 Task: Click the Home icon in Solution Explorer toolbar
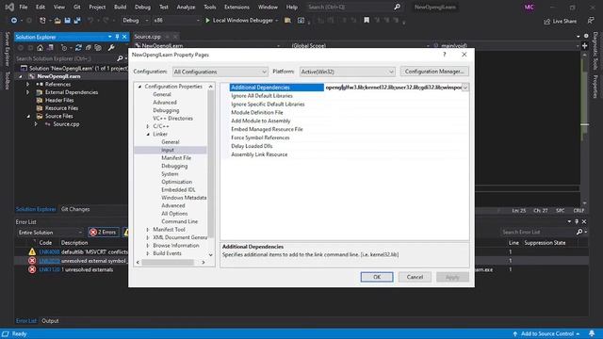tap(40, 48)
